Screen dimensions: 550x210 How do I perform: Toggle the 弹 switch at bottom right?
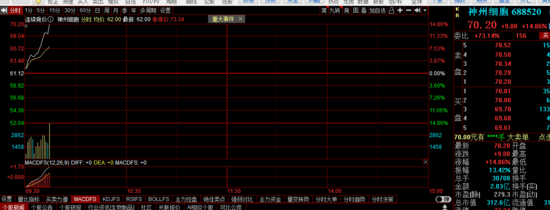pyautogui.click(x=443, y=199)
